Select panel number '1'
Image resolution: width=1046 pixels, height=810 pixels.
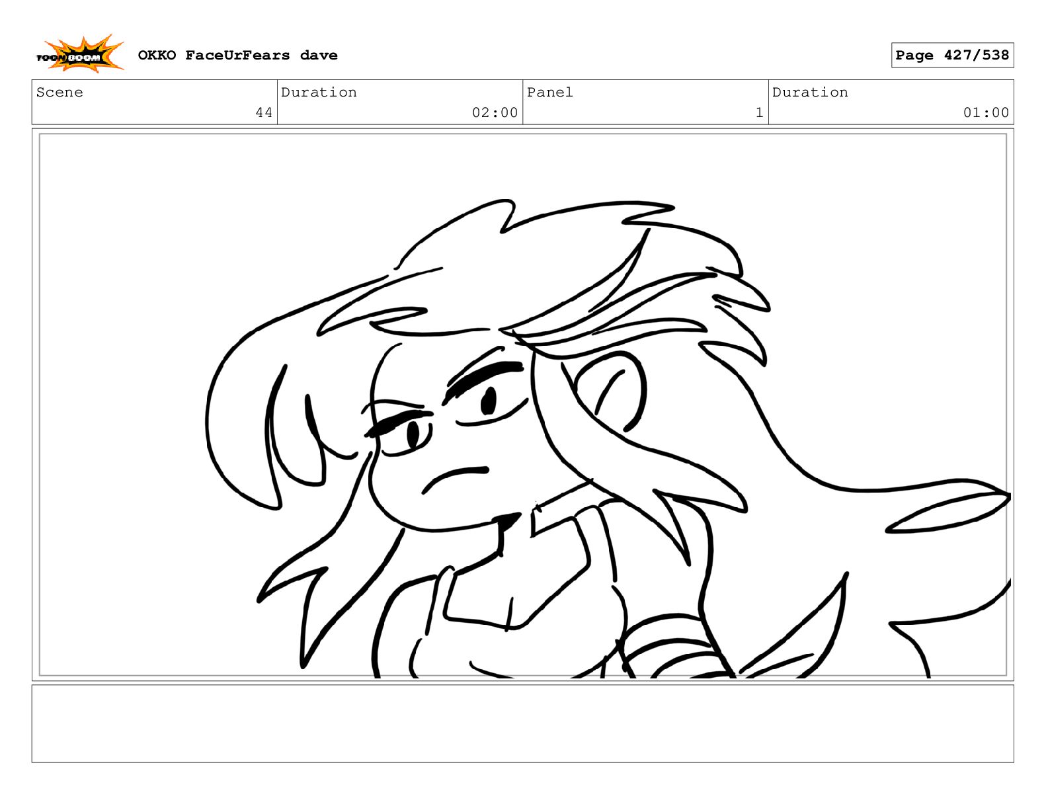pos(759,113)
